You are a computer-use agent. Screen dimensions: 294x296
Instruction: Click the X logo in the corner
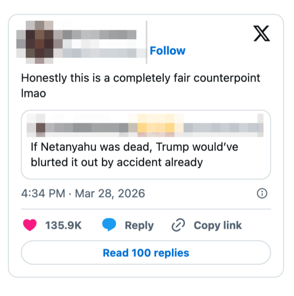[261, 33]
